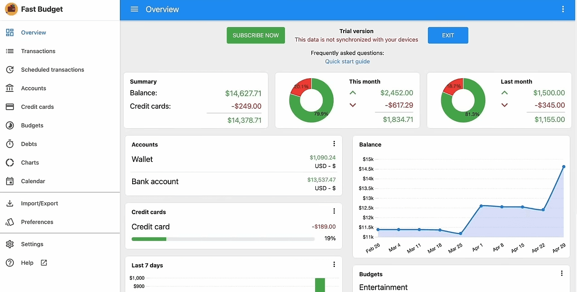Viewport: 577px width, 292px height.
Task: Click Last month net $1,155.00
Action: click(x=550, y=120)
